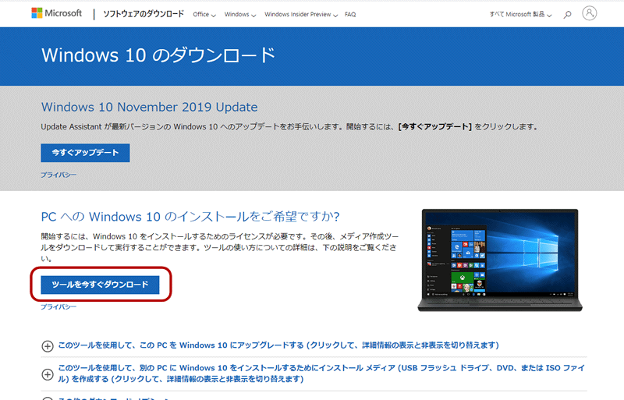624x400 pixels.
Task: Open ソフトウェアのダウンロード home link
Action: (144, 14)
